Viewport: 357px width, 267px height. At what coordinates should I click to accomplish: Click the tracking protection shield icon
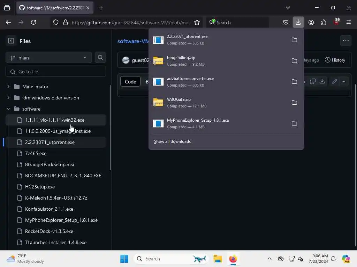pos(55,22)
